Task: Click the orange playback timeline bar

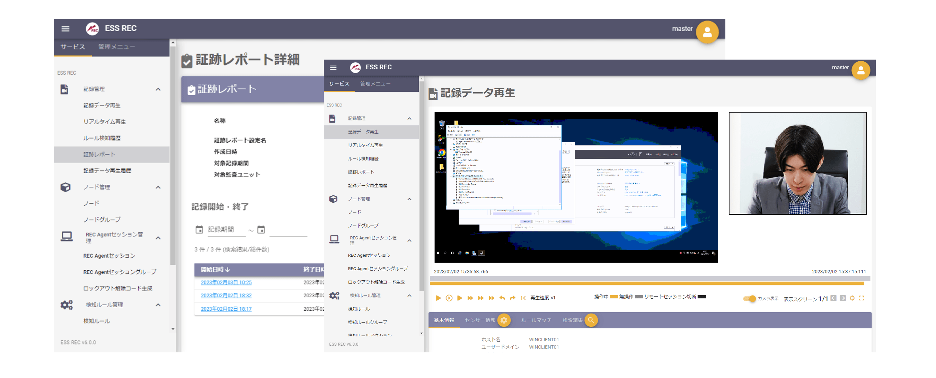Action: (647, 283)
